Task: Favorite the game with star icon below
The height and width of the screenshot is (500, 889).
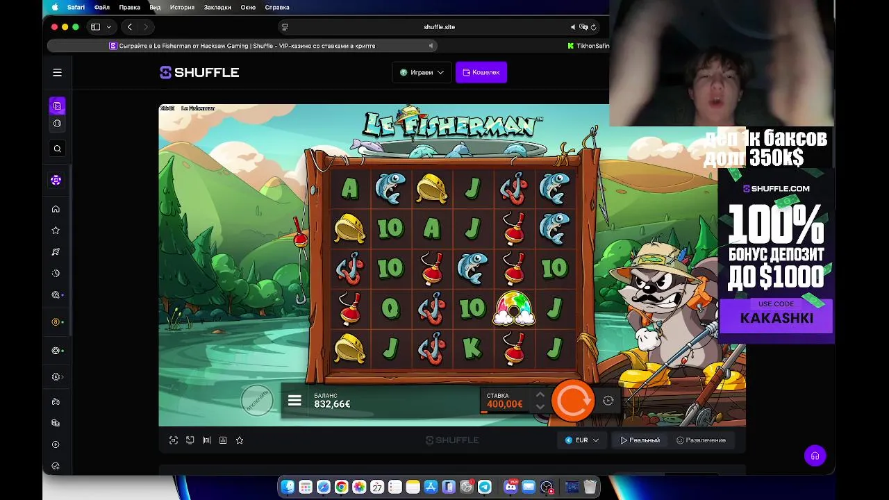Action: 240,440
